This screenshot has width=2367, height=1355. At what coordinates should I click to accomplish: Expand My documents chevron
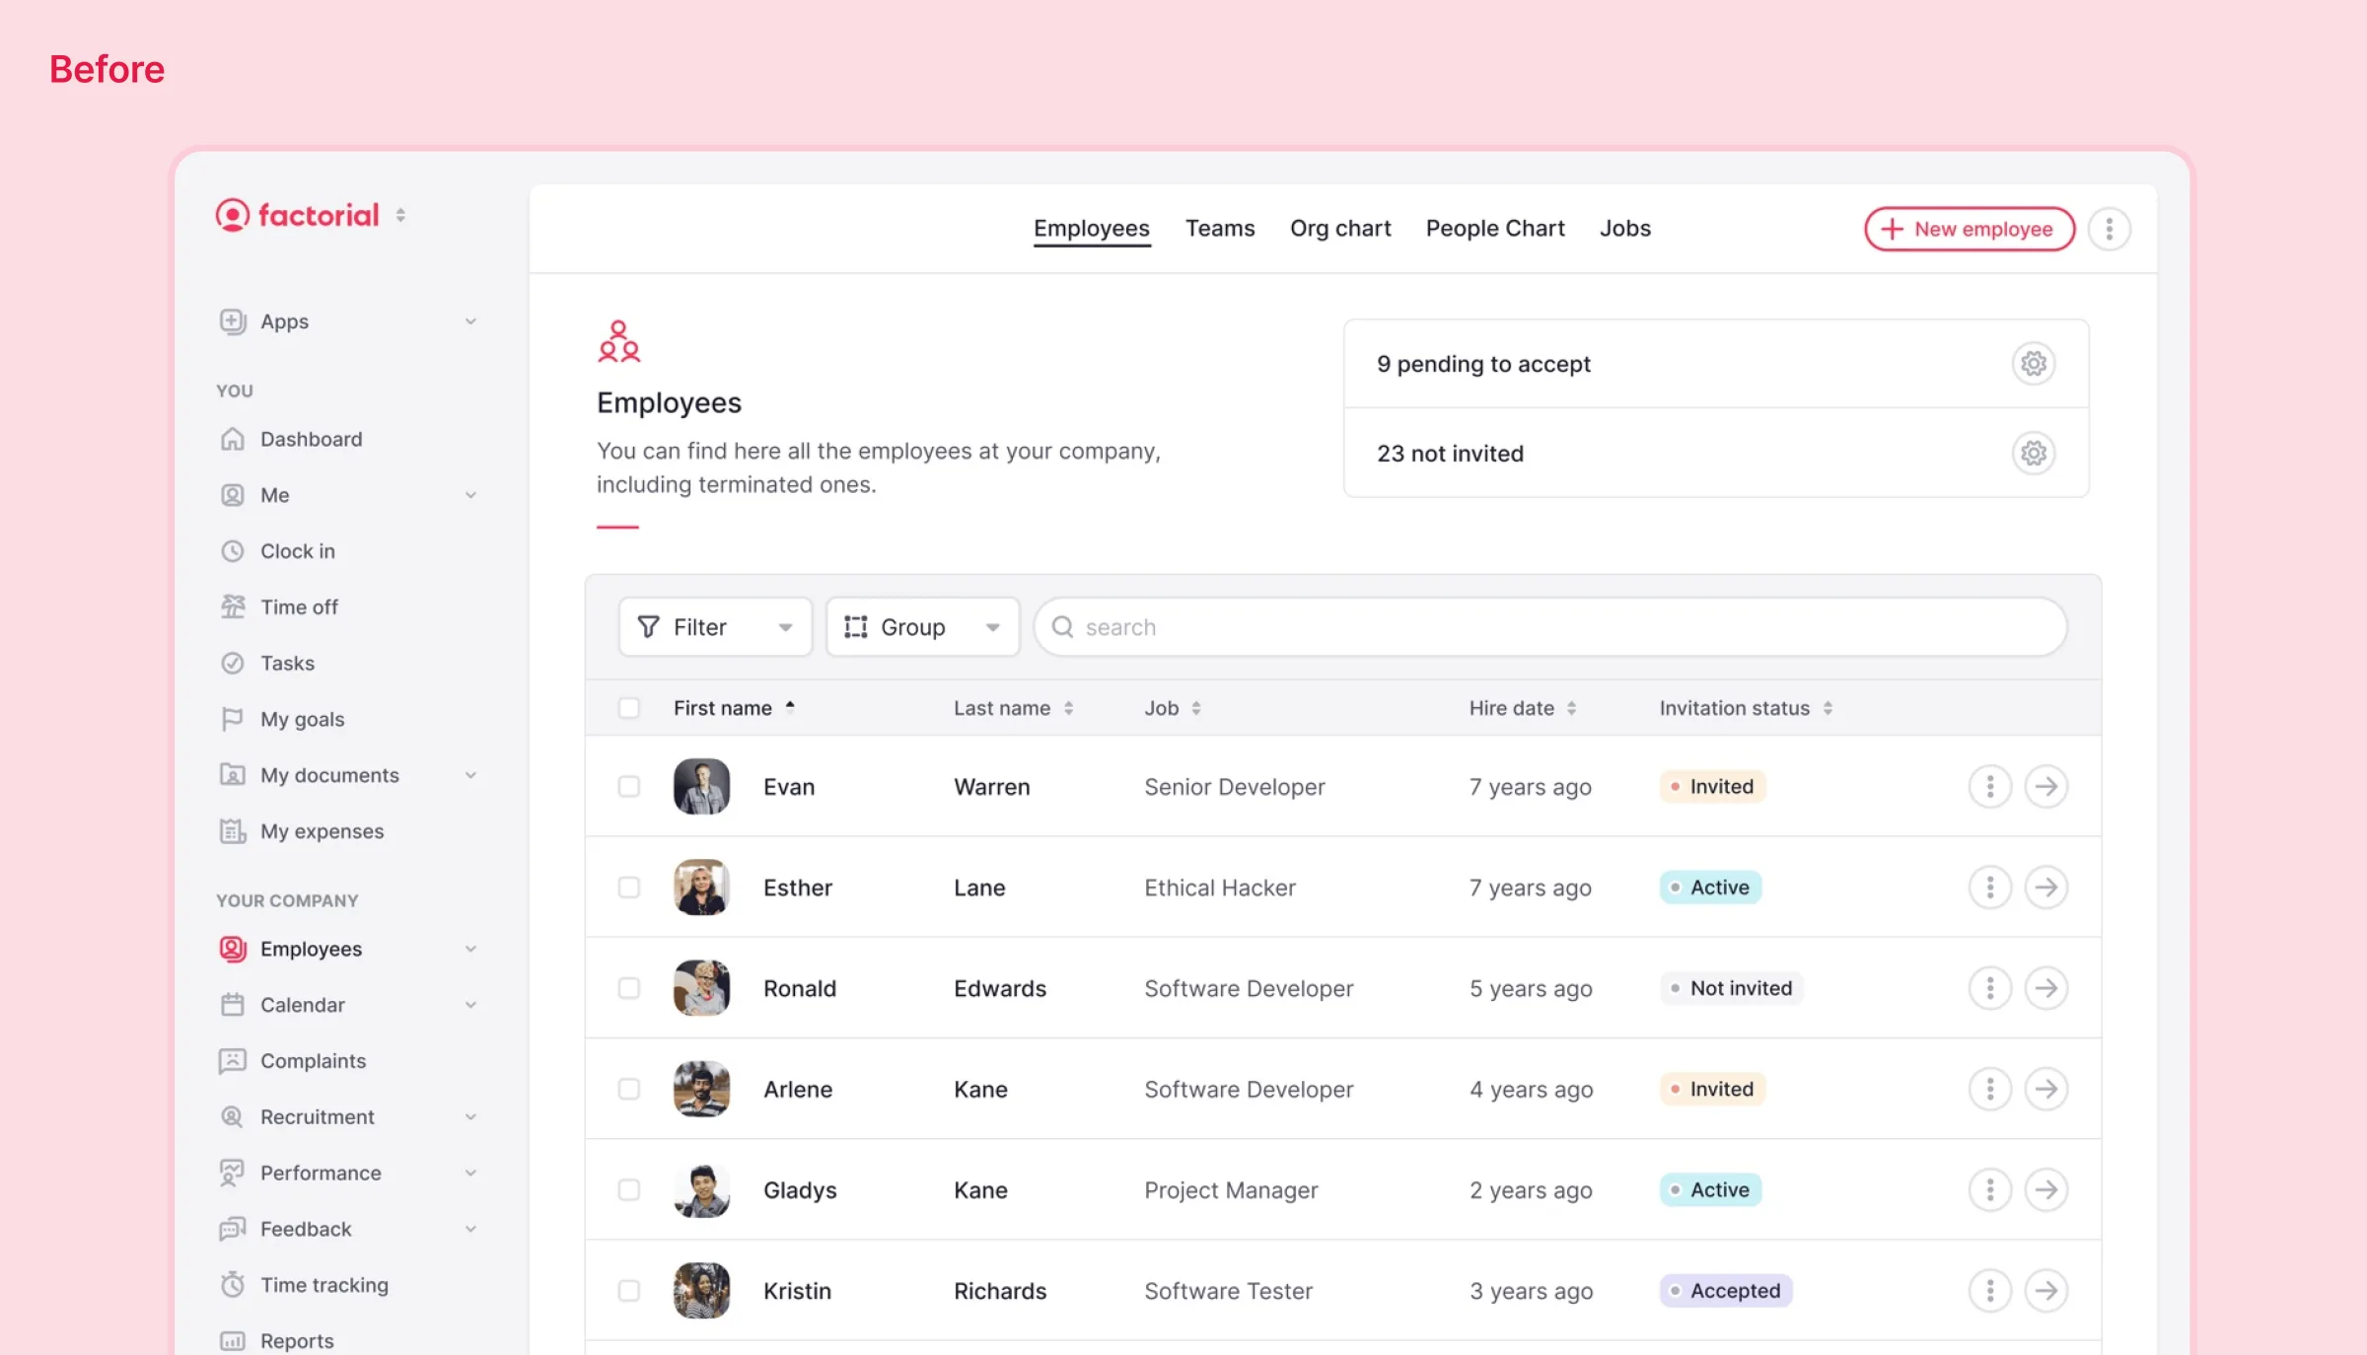tap(470, 775)
